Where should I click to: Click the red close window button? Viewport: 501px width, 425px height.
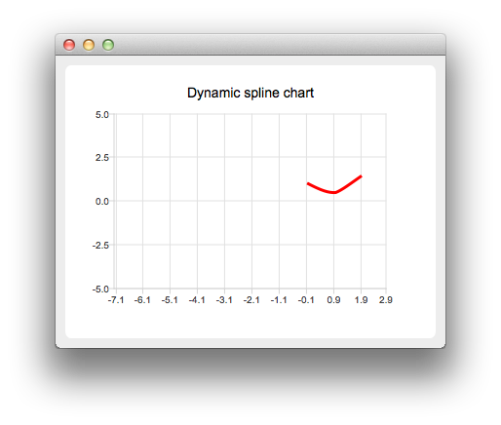point(69,45)
